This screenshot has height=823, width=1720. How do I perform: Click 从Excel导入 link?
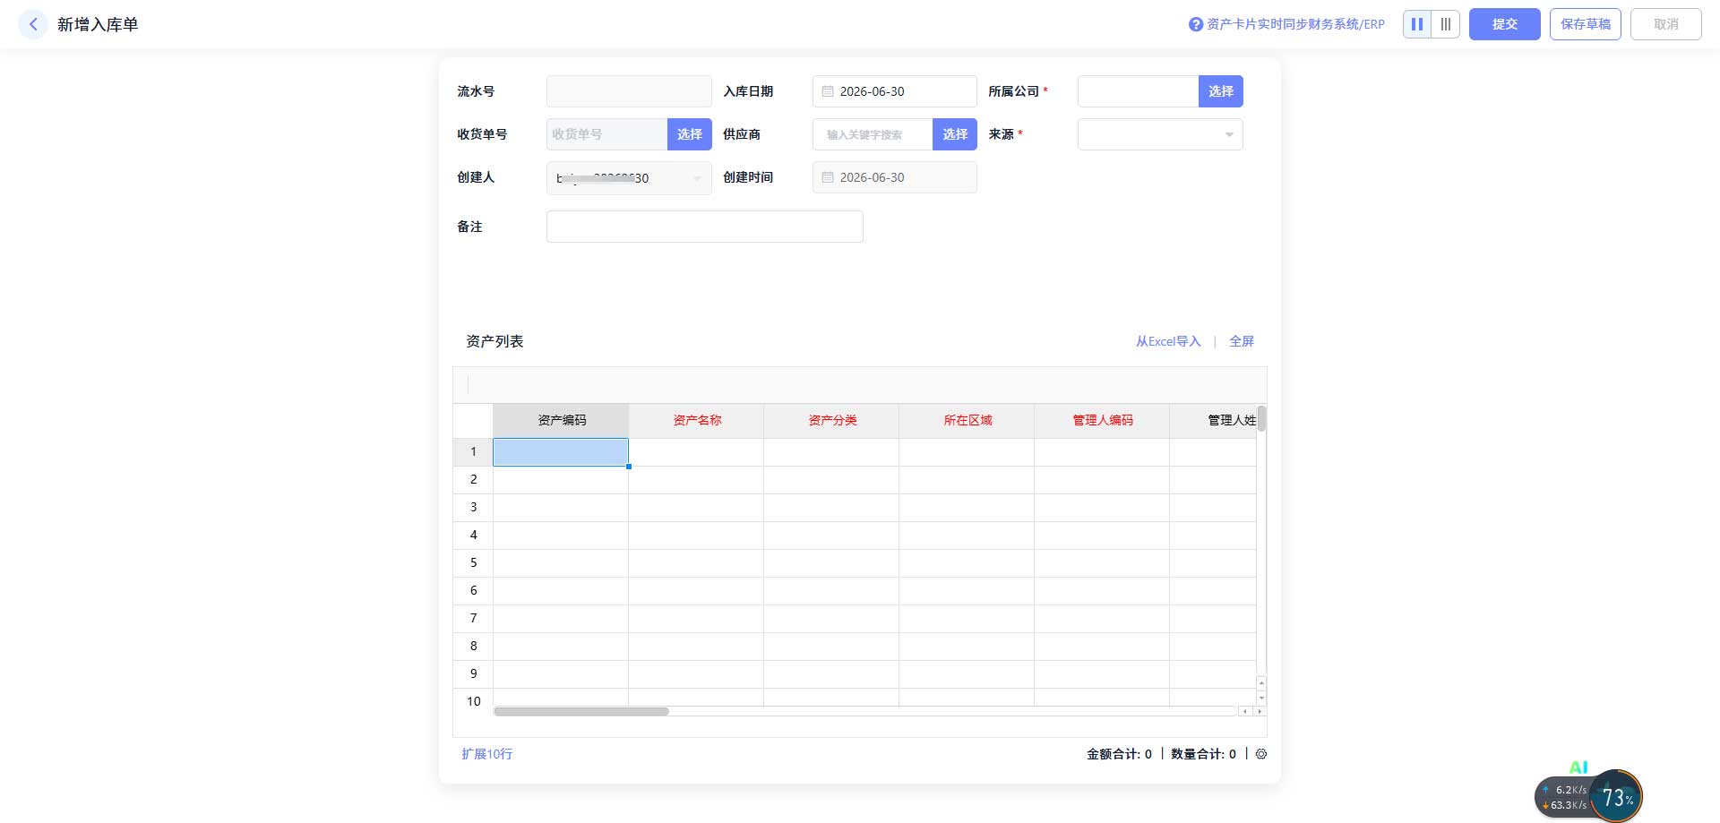click(1168, 341)
